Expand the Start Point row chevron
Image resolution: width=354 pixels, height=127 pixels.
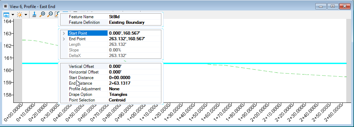pos(64,33)
